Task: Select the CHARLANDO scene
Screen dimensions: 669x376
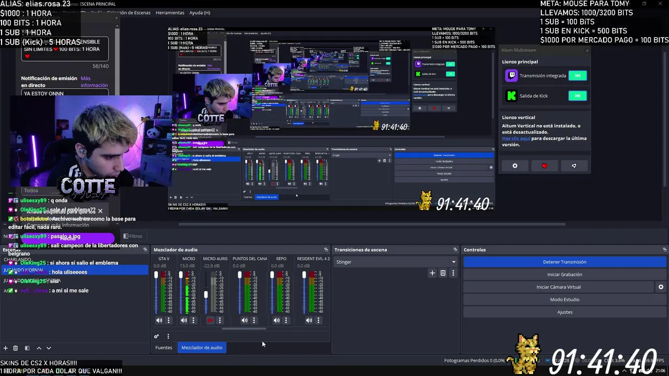Action: (x=75, y=260)
